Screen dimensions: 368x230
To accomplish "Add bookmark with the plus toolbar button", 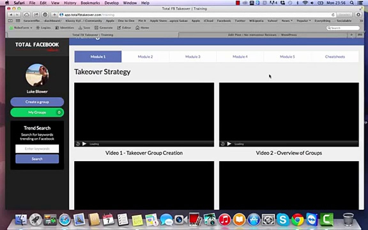I will coord(54,15).
